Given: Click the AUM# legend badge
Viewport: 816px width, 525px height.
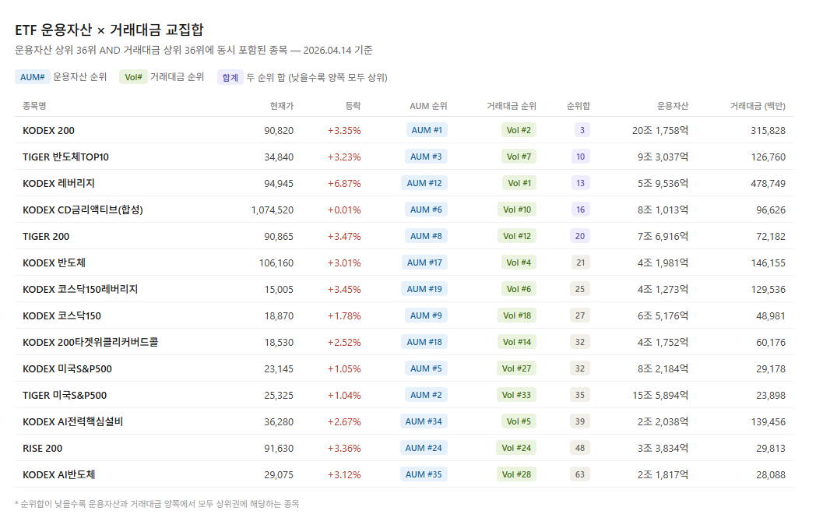Looking at the screenshot, I should coord(32,77).
